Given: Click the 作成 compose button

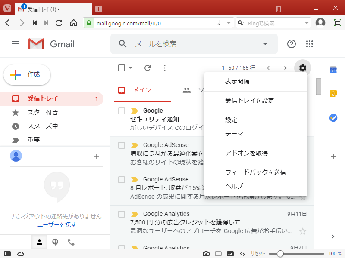Looking at the screenshot, I should 27,74.
